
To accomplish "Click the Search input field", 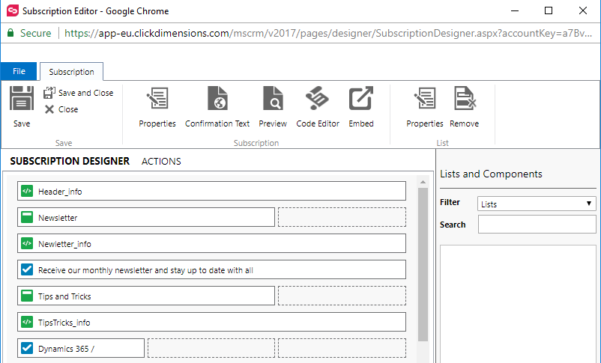I will 537,225.
